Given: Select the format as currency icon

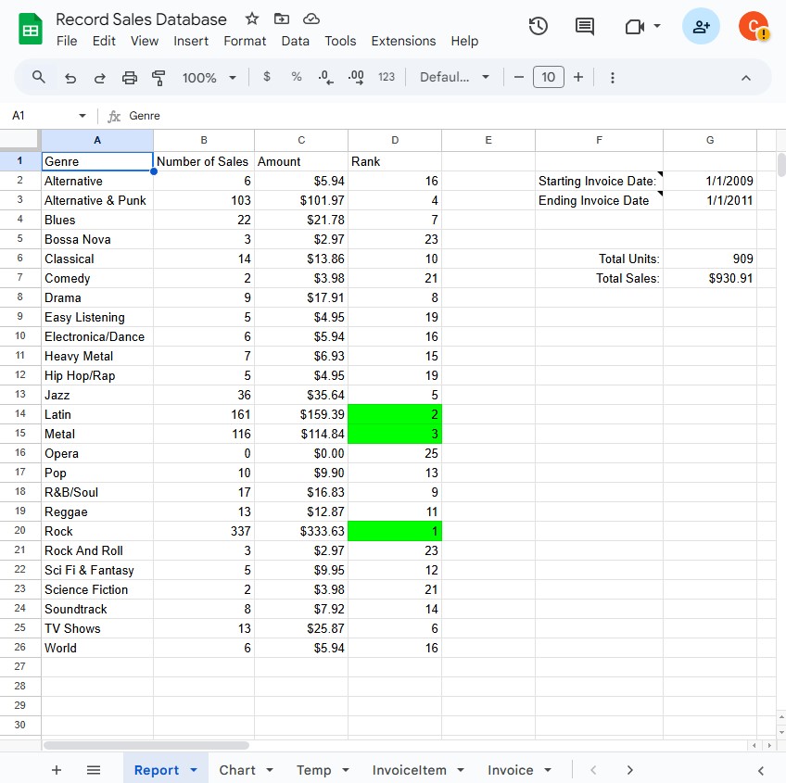Looking at the screenshot, I should pyautogui.click(x=267, y=78).
